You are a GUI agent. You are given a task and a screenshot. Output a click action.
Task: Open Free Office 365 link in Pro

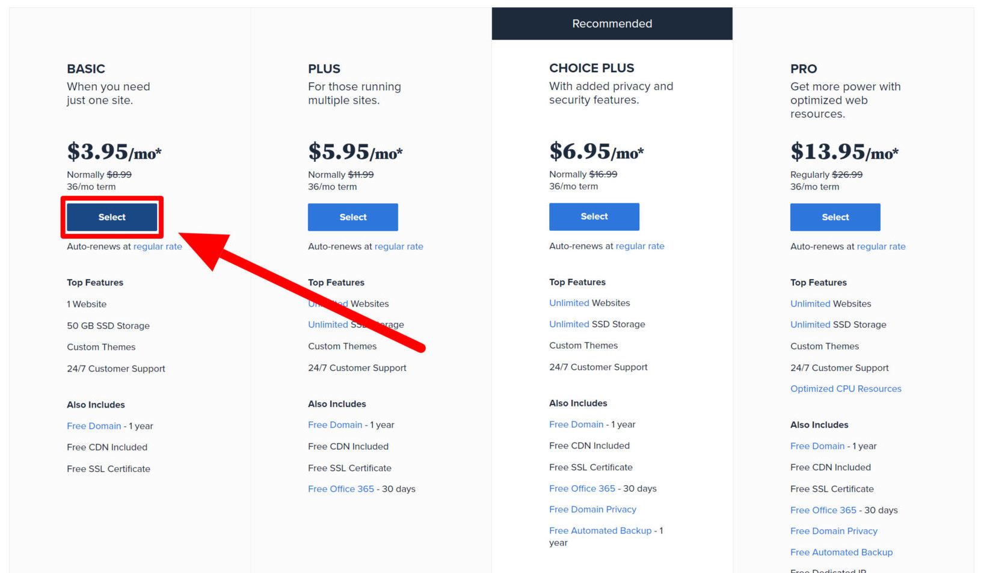tap(823, 510)
